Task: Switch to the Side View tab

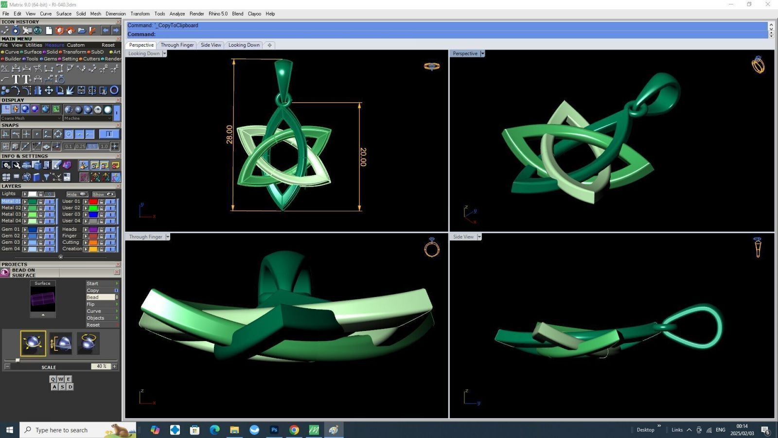Action: [x=211, y=45]
